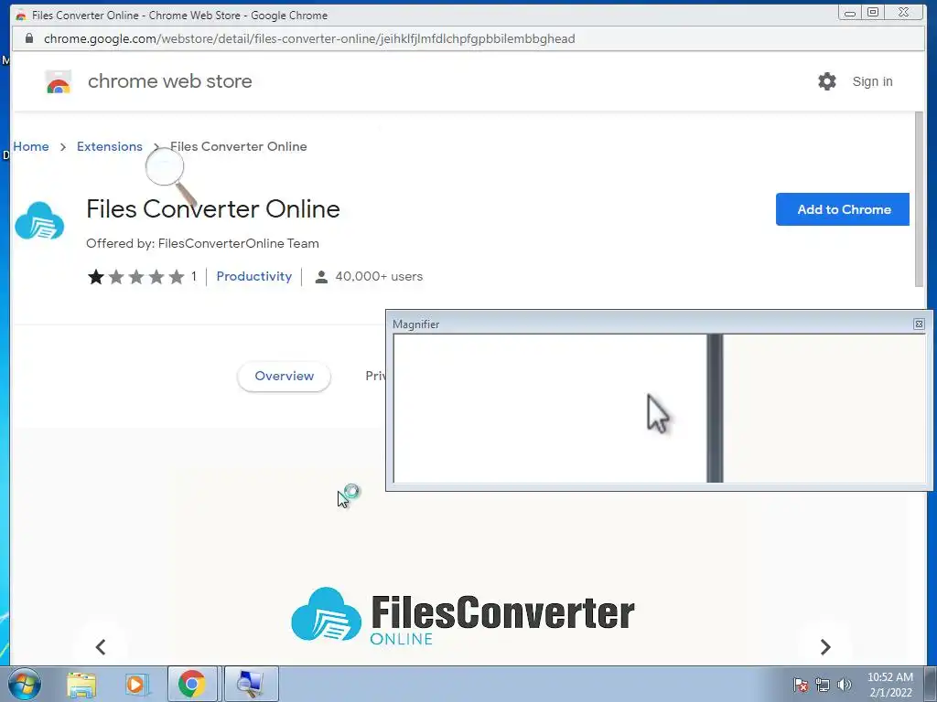
Task: Click the network tray icon
Action: tap(823, 685)
